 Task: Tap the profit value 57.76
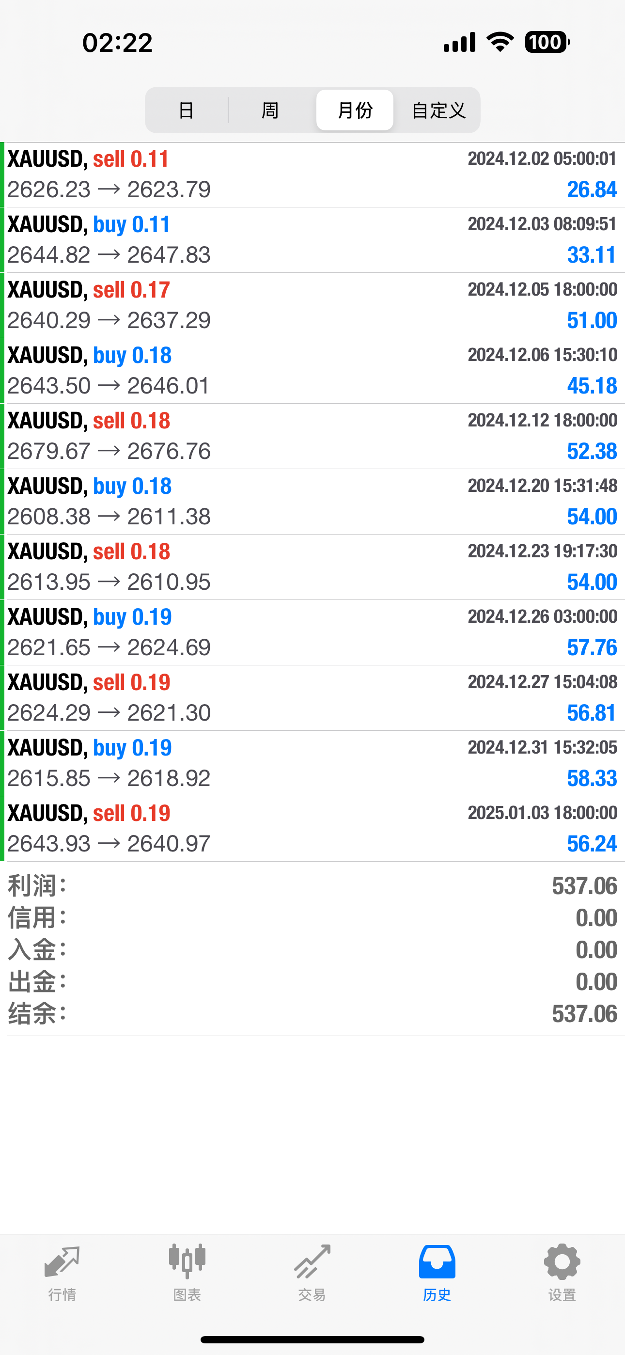(x=592, y=647)
